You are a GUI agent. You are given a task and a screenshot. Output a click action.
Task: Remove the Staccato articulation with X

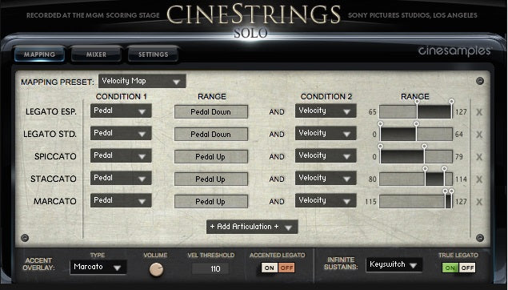[479, 179]
